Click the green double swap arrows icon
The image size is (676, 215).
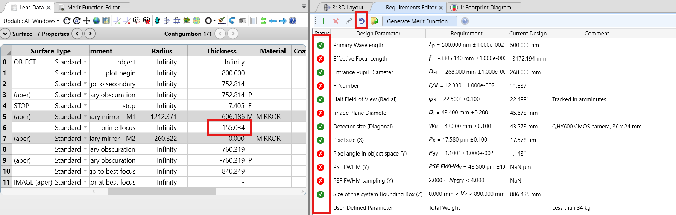pyautogui.click(x=263, y=21)
